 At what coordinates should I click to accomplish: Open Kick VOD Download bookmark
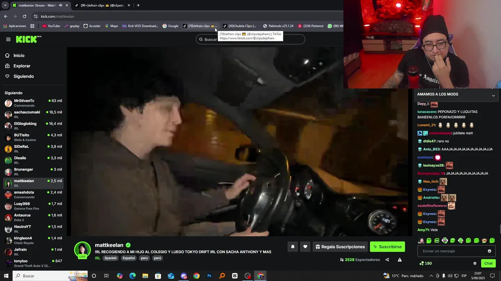tap(140, 26)
